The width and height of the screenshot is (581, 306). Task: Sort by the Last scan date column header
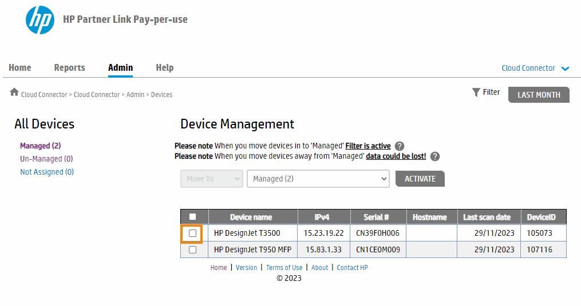click(487, 217)
